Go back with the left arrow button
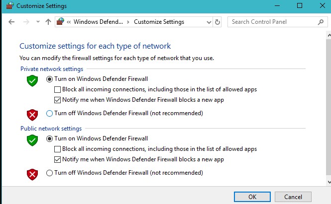331x204 pixels. (11, 22)
